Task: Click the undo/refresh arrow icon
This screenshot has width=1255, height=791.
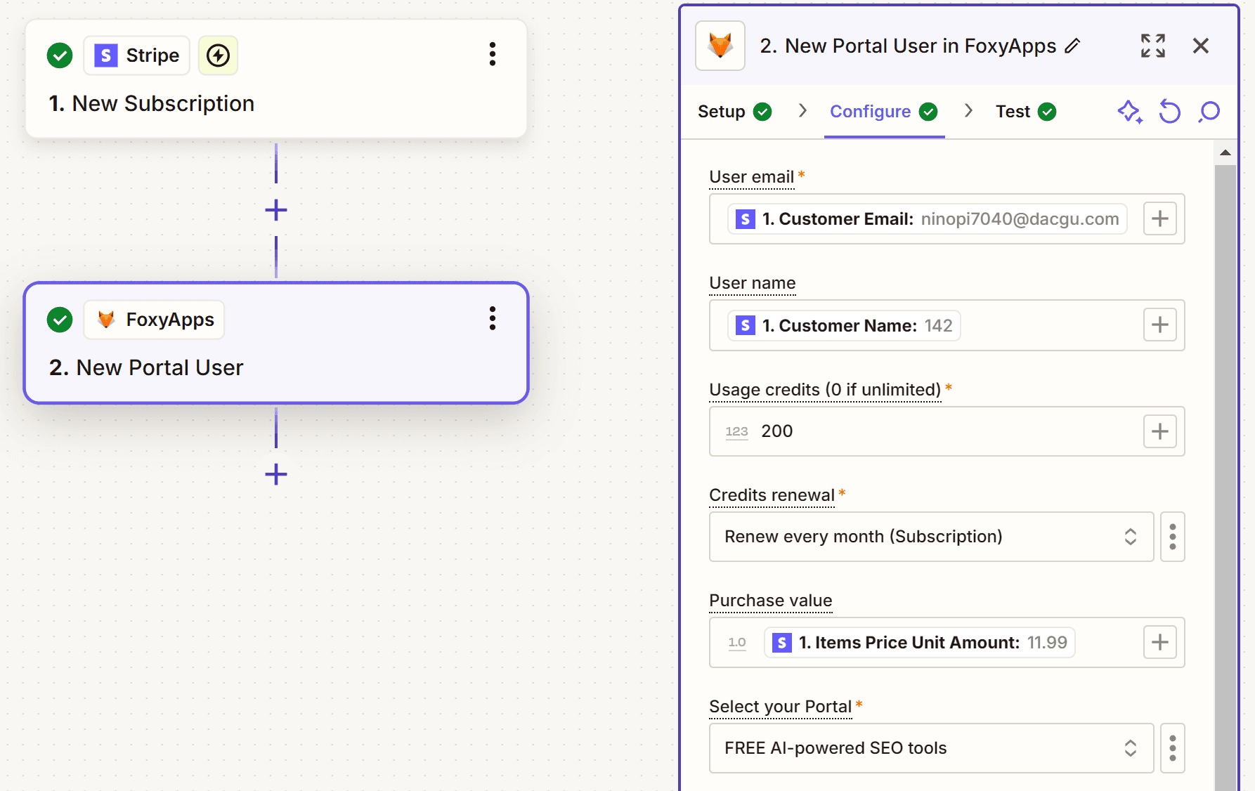Action: tap(1170, 112)
